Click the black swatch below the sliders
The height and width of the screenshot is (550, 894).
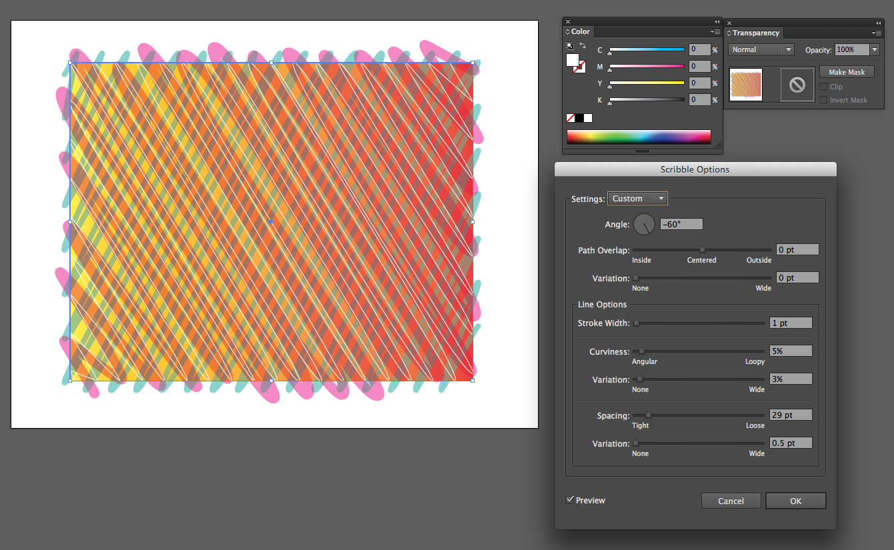pos(579,118)
